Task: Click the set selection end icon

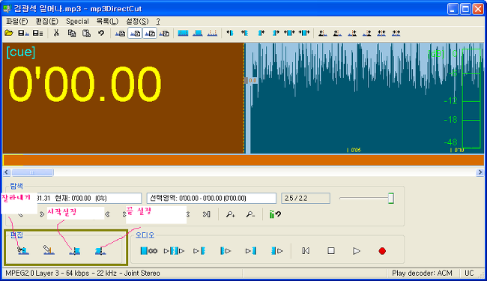Action: (100, 251)
